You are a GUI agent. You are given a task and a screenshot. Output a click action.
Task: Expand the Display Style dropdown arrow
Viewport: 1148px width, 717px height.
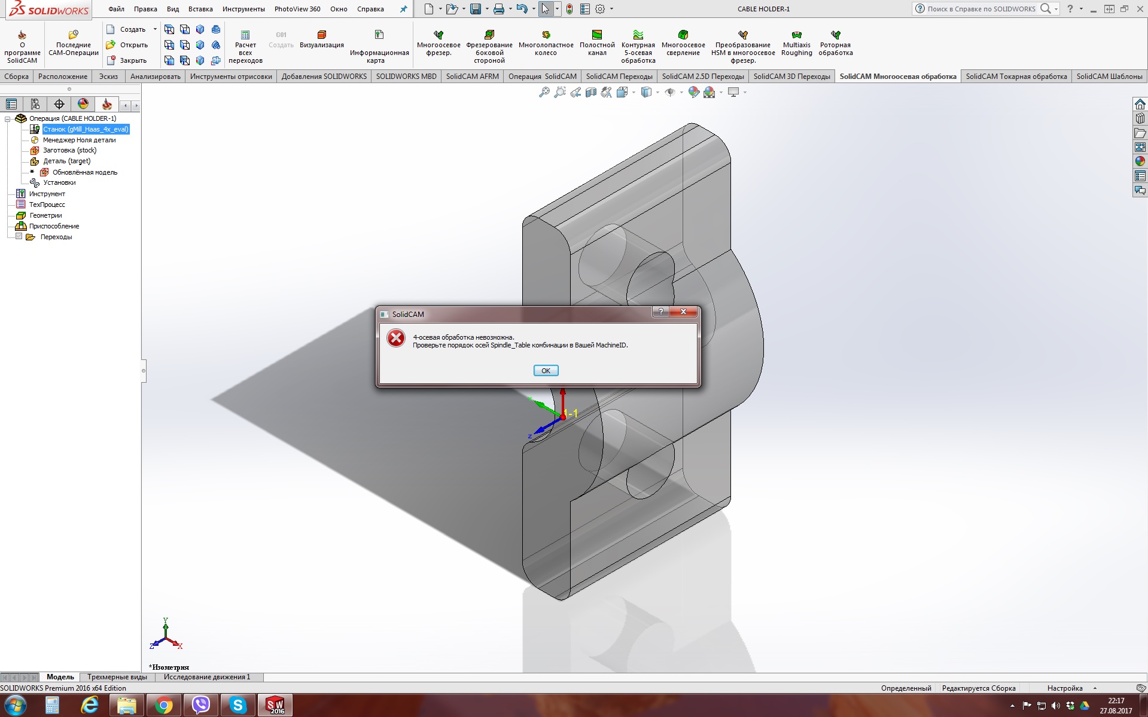point(657,92)
